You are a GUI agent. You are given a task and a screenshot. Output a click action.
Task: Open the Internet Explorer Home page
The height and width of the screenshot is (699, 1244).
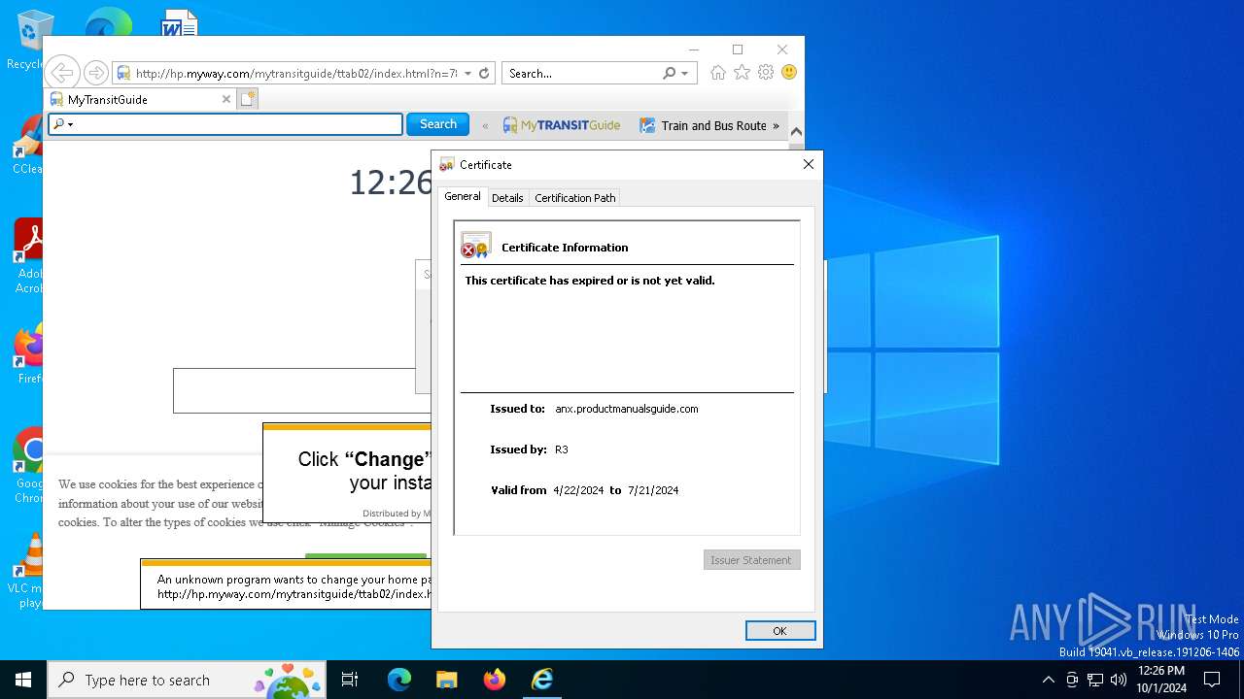pos(718,73)
